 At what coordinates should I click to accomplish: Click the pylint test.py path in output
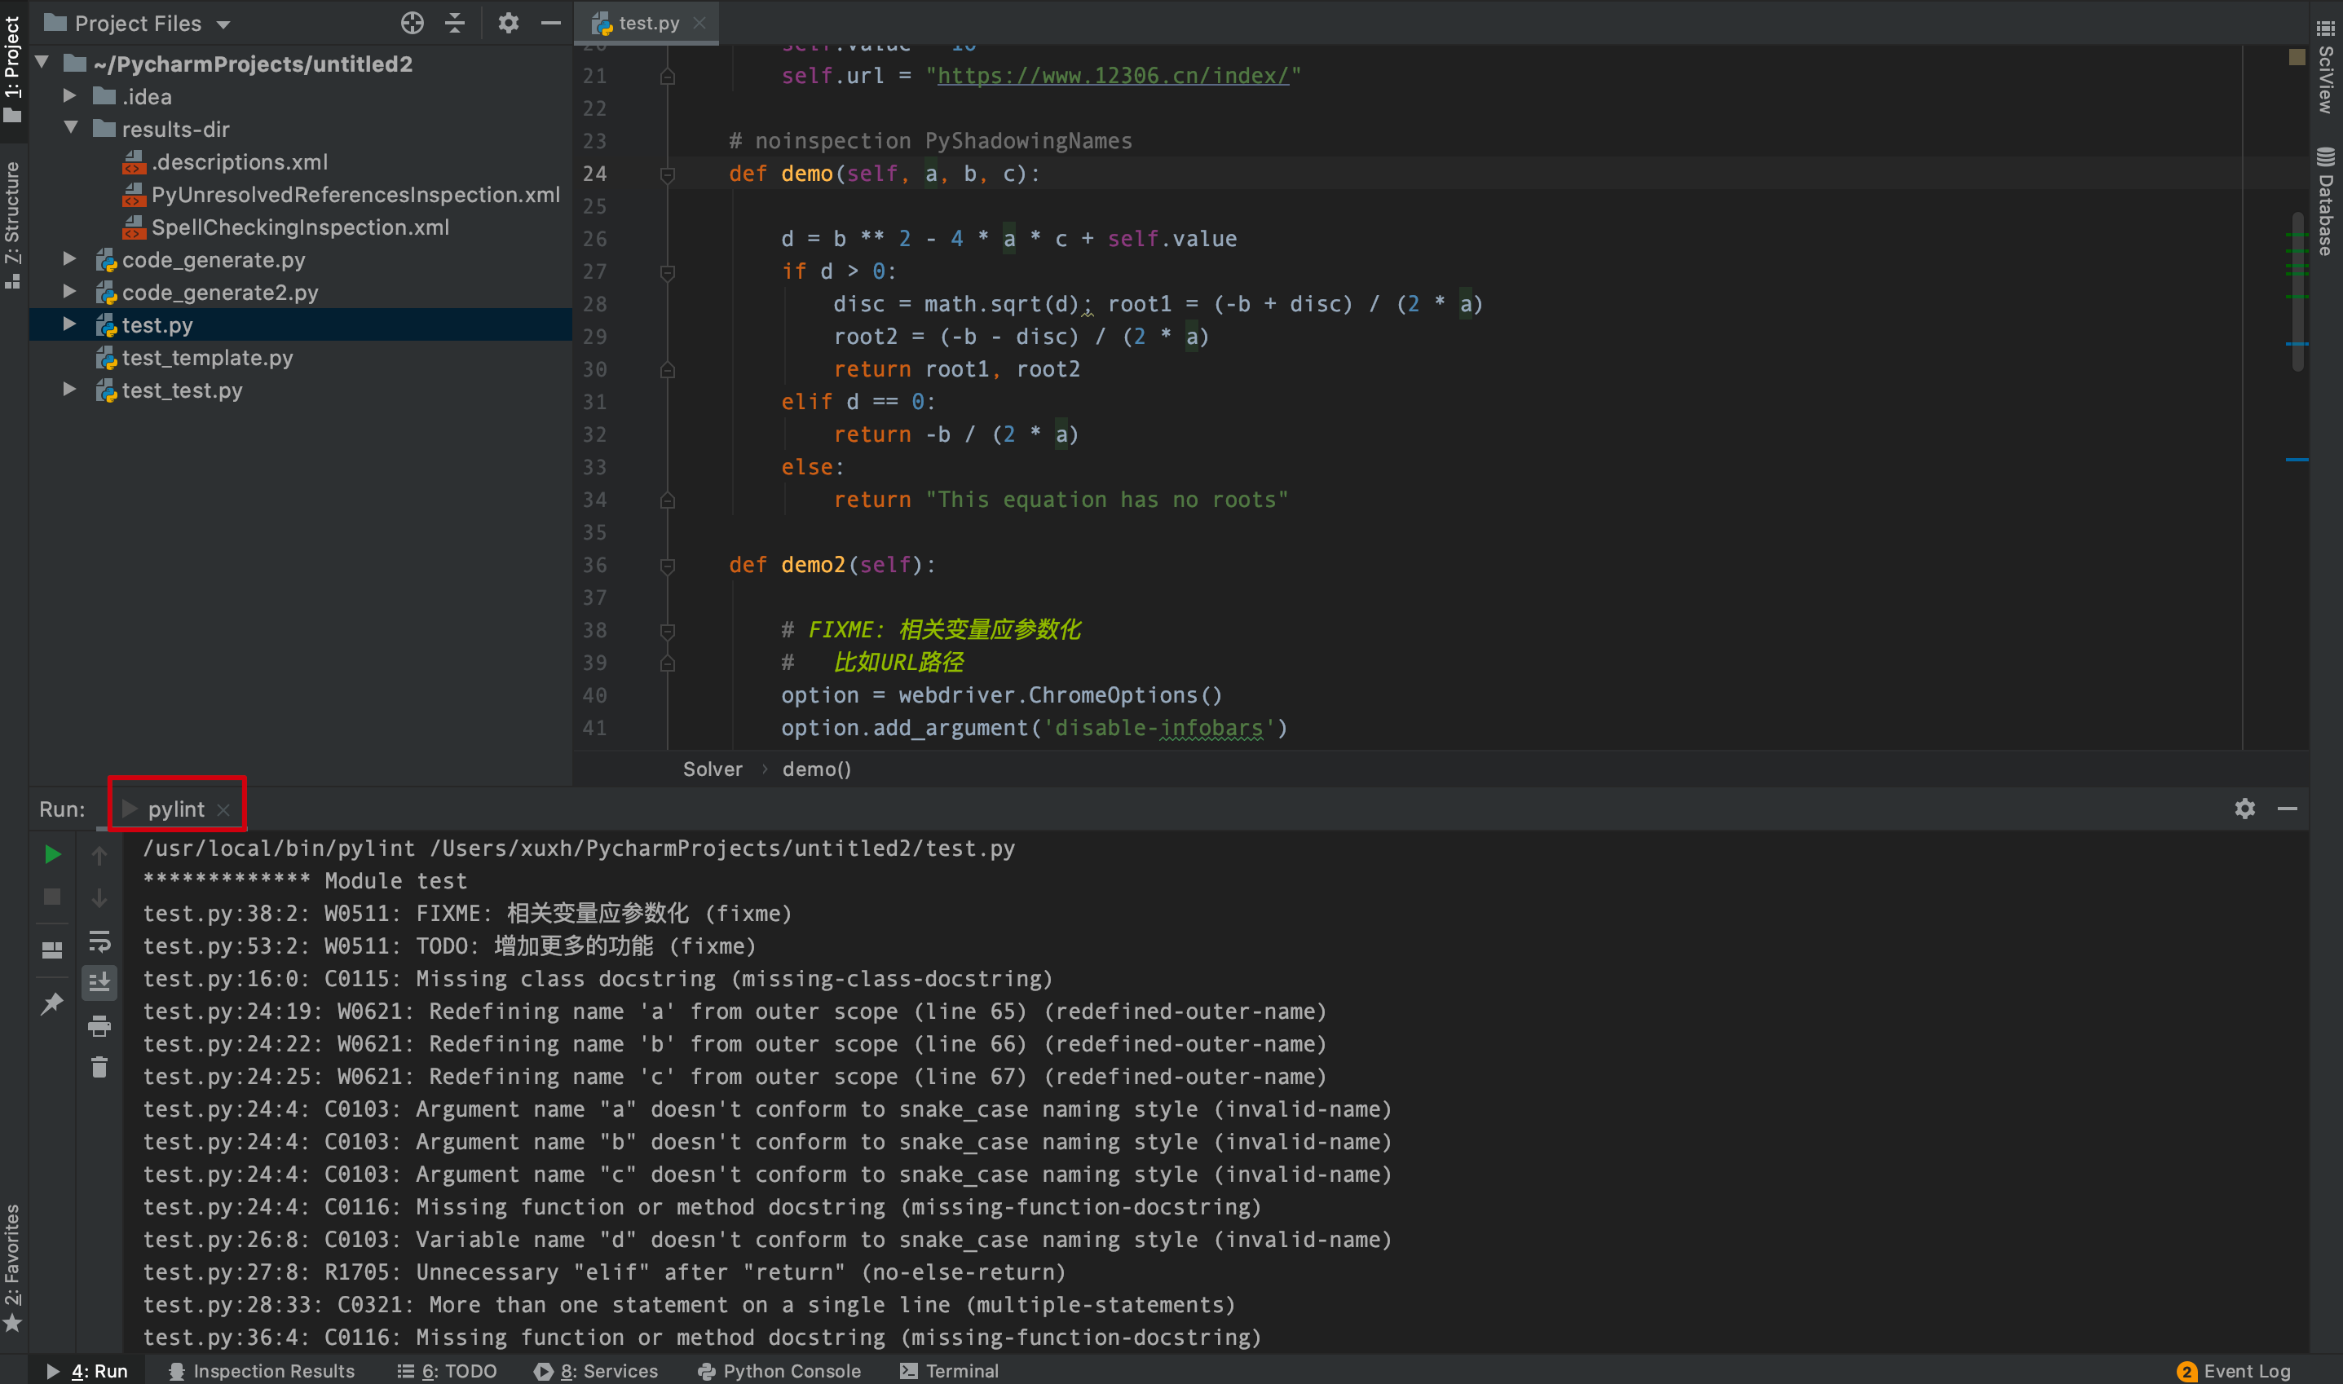coord(722,848)
